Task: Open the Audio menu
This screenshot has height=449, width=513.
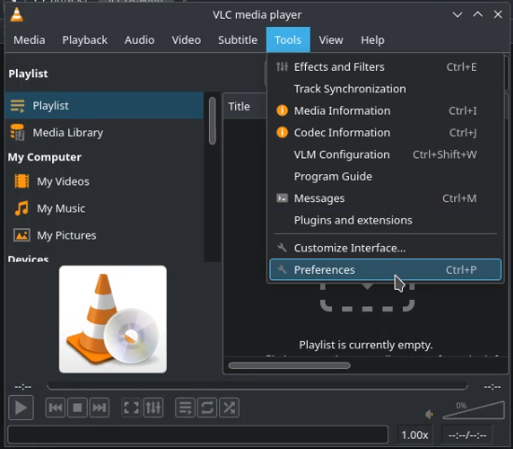Action: pyautogui.click(x=139, y=40)
